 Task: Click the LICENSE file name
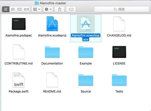click(119, 63)
